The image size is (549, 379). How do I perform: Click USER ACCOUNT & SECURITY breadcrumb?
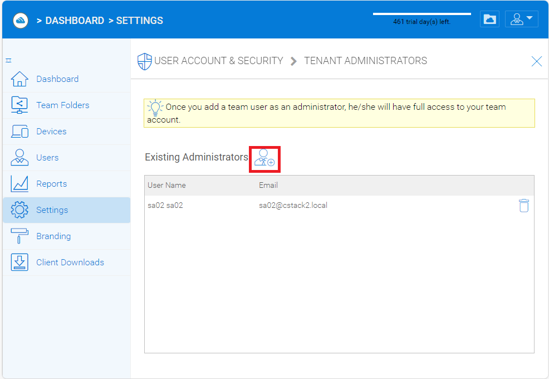(x=218, y=61)
